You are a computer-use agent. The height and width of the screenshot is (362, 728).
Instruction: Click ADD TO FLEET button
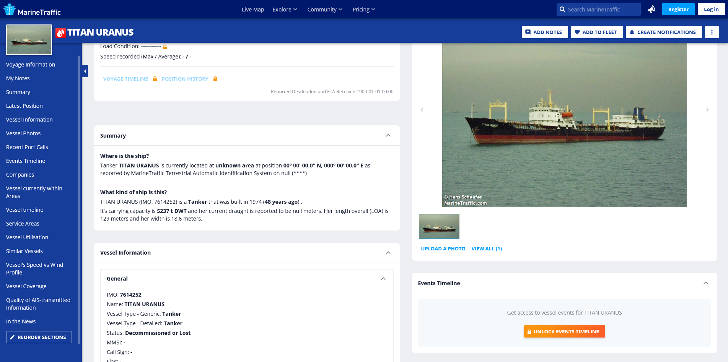pos(597,32)
